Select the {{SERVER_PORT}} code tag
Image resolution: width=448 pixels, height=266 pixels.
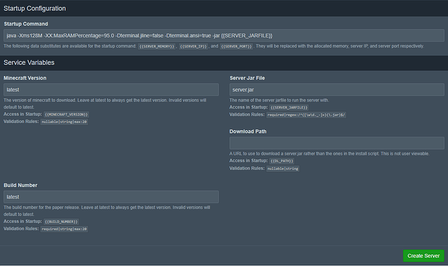coord(236,46)
